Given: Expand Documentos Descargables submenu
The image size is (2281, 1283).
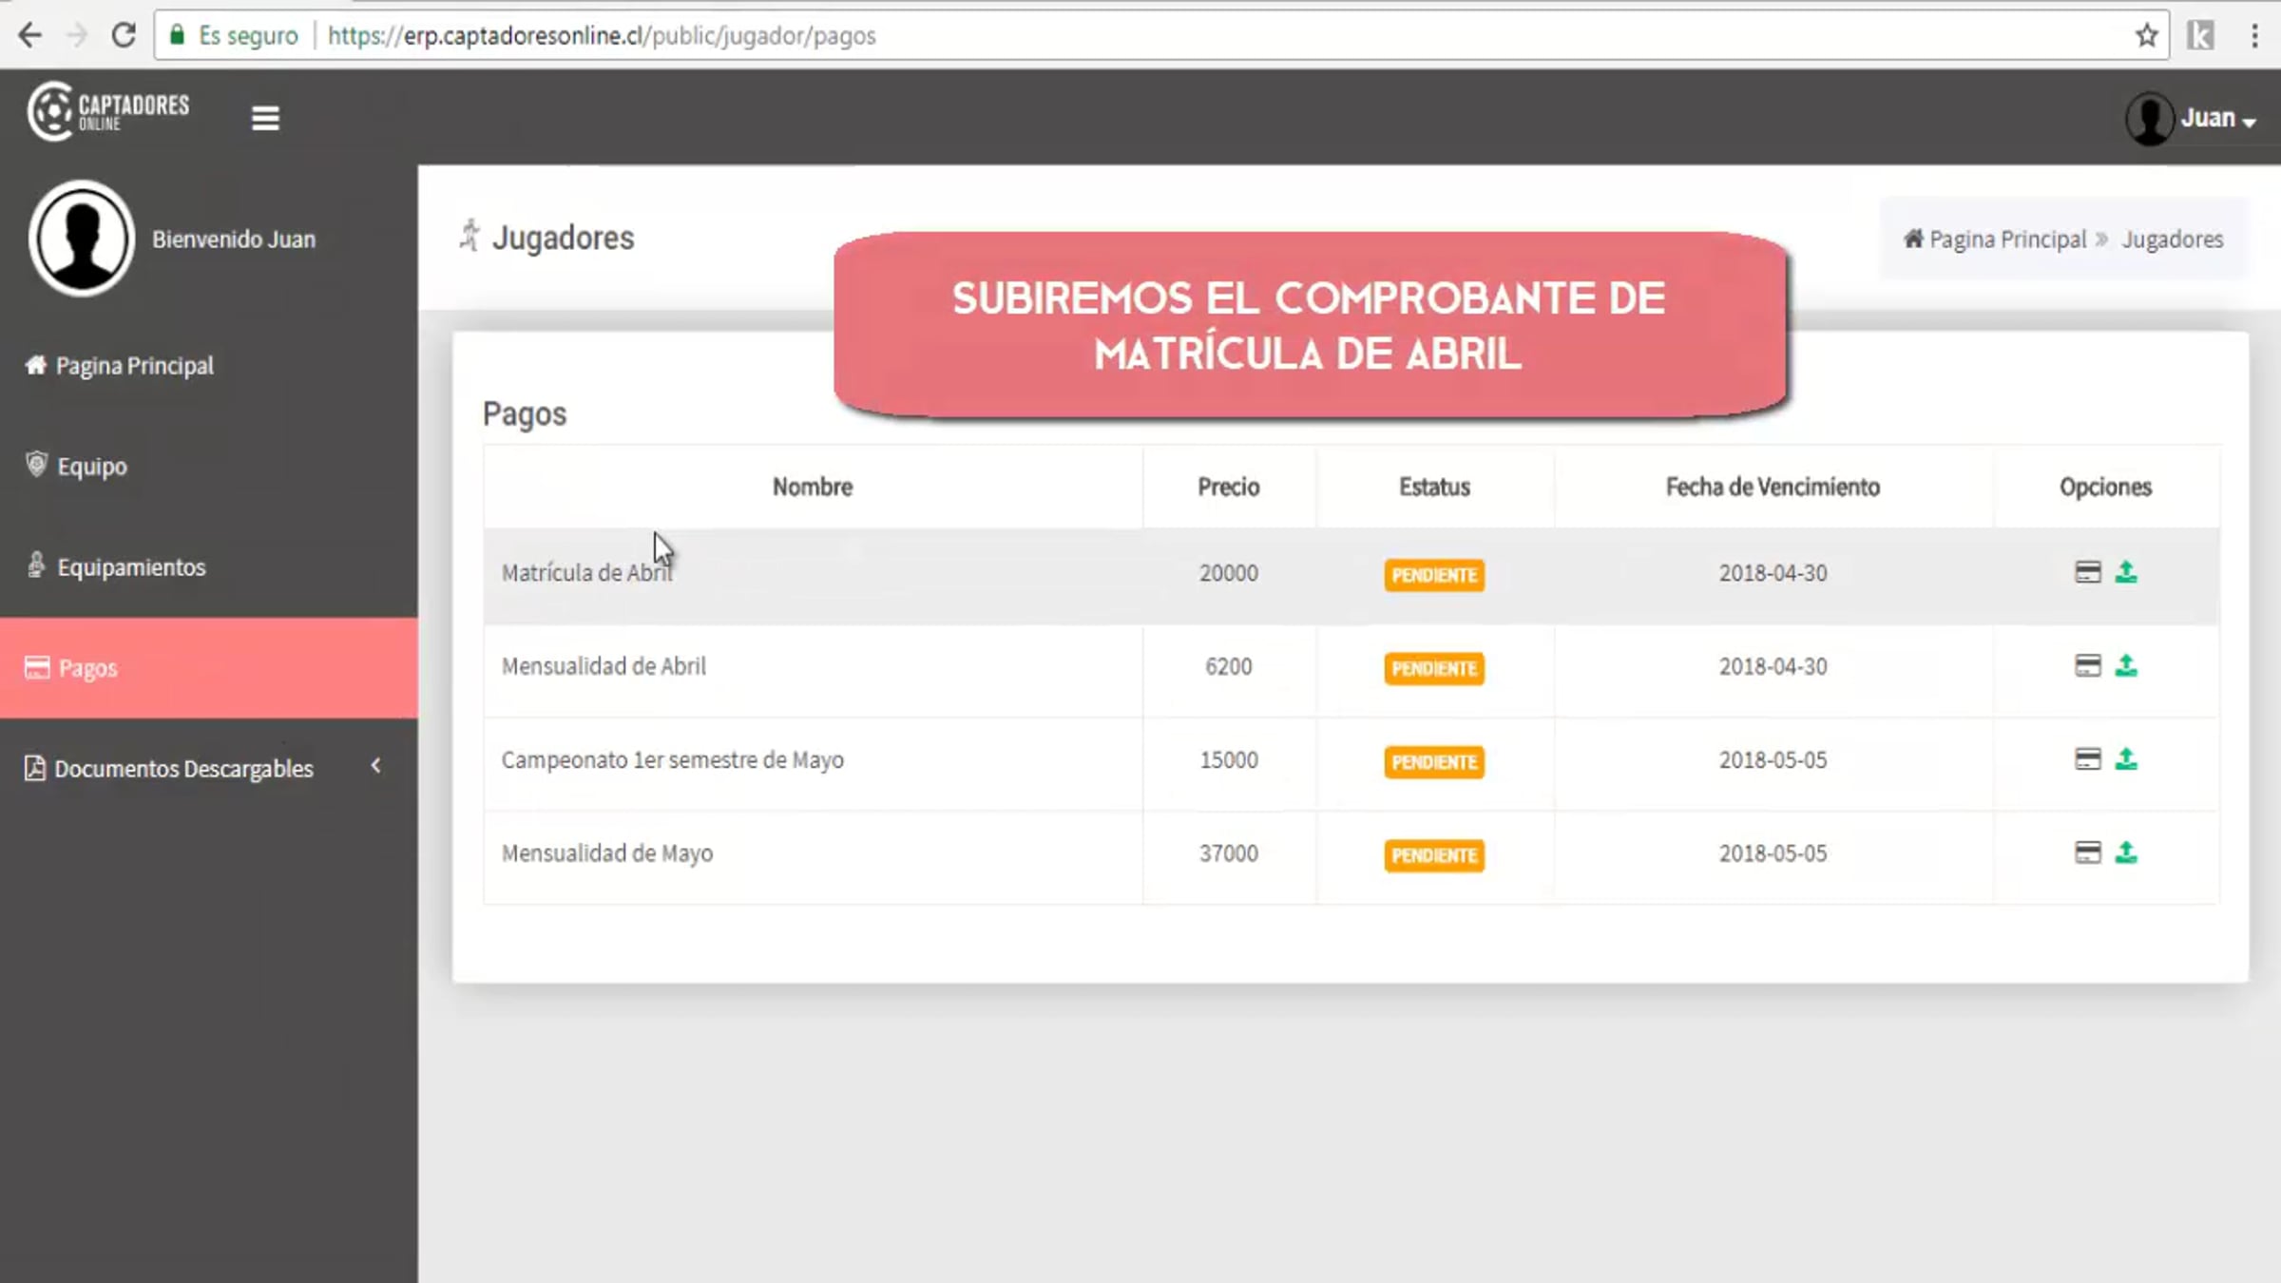Looking at the screenshot, I should [x=182, y=768].
